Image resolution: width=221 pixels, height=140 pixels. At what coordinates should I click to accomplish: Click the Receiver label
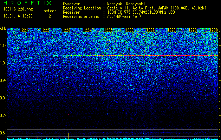(71, 12)
